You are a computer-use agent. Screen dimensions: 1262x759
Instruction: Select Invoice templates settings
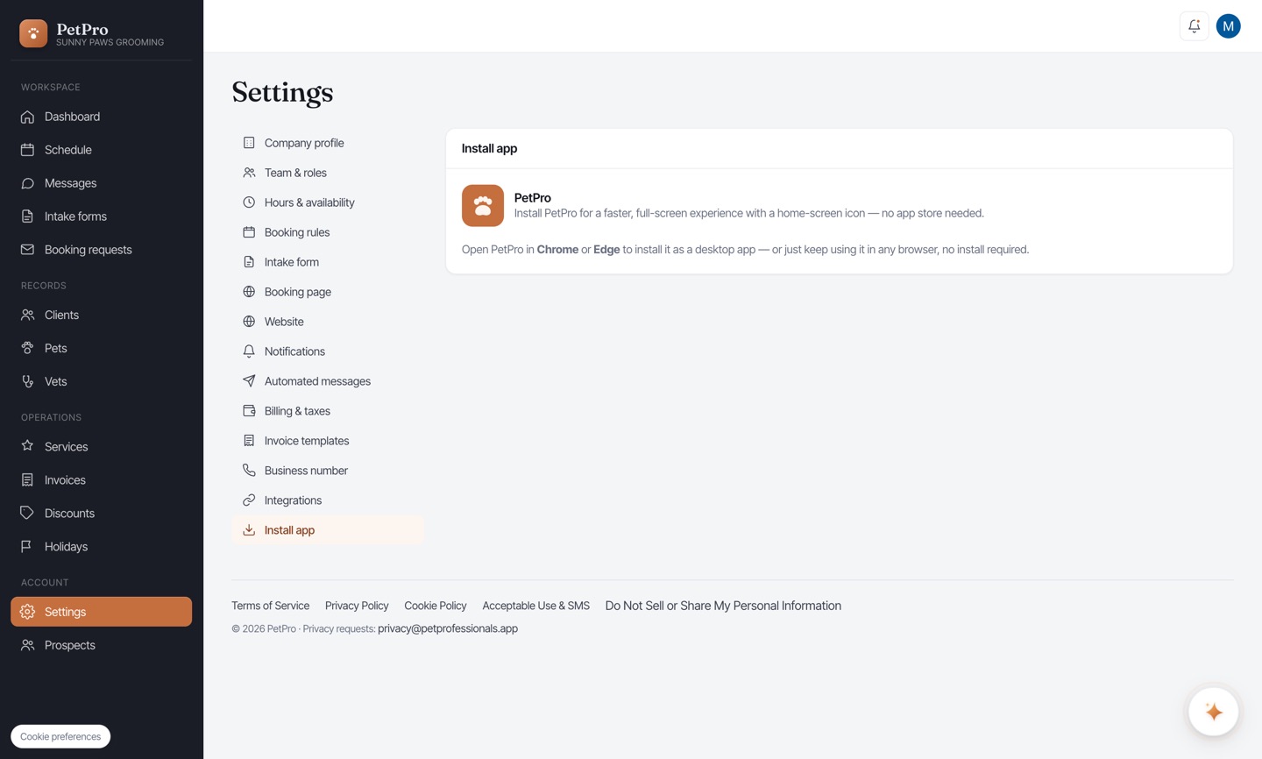[x=328, y=441]
